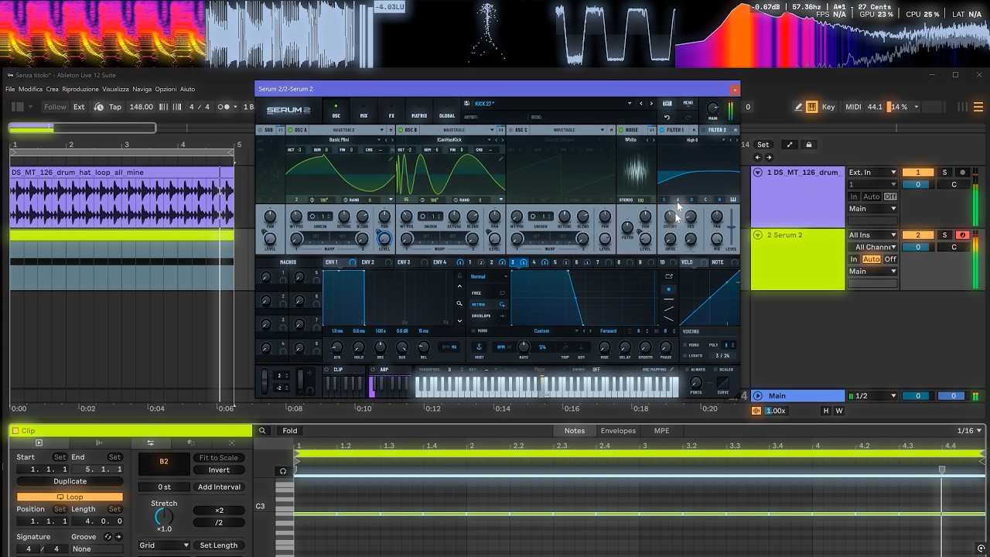Click the Serum MAIN volume knob

(712, 108)
